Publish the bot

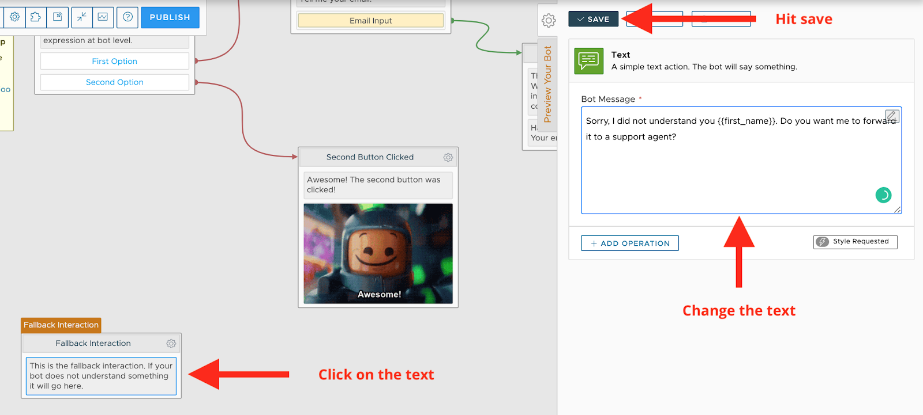tap(170, 17)
